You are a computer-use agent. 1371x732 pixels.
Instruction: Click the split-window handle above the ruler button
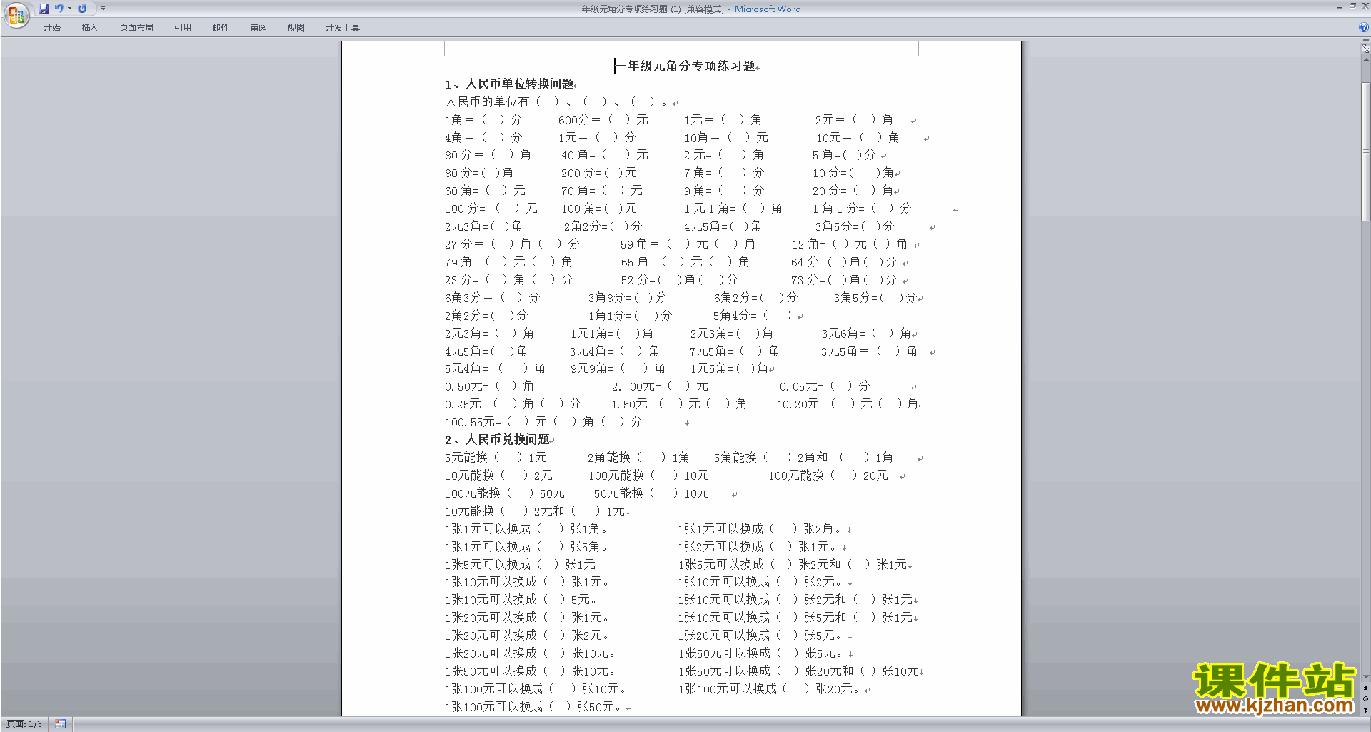pos(1365,41)
